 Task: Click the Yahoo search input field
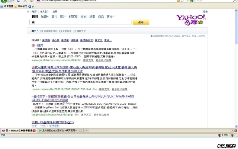click(x=80, y=22)
